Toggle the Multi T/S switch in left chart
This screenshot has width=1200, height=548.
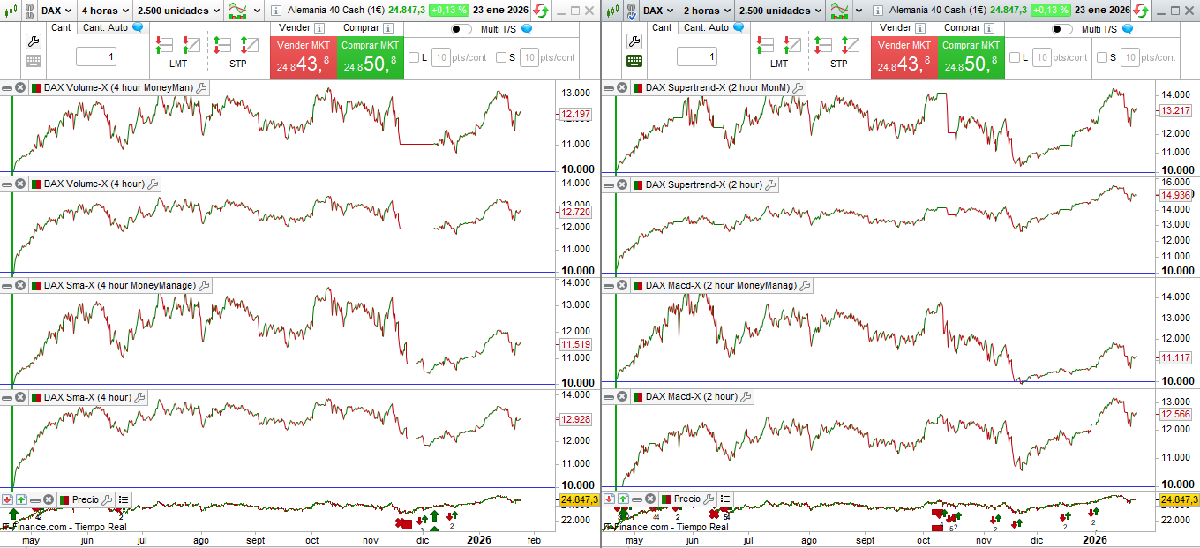(x=461, y=29)
